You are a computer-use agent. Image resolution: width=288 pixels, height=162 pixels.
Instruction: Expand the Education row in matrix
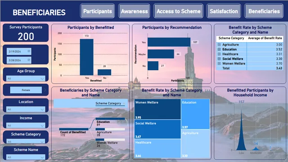point(219,49)
